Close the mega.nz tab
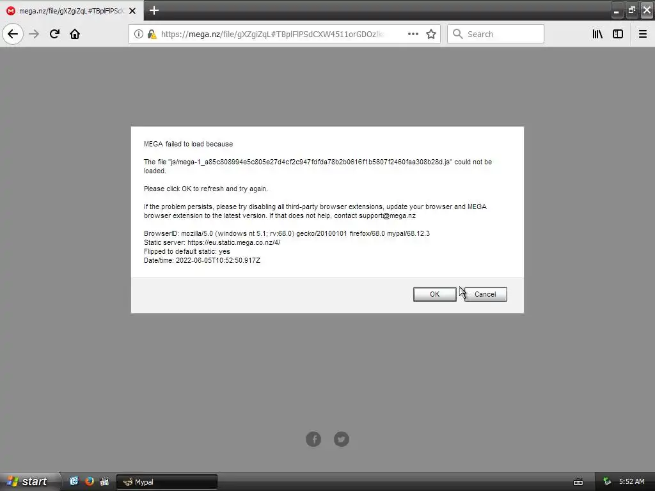The height and width of the screenshot is (491, 655). pyautogui.click(x=132, y=11)
